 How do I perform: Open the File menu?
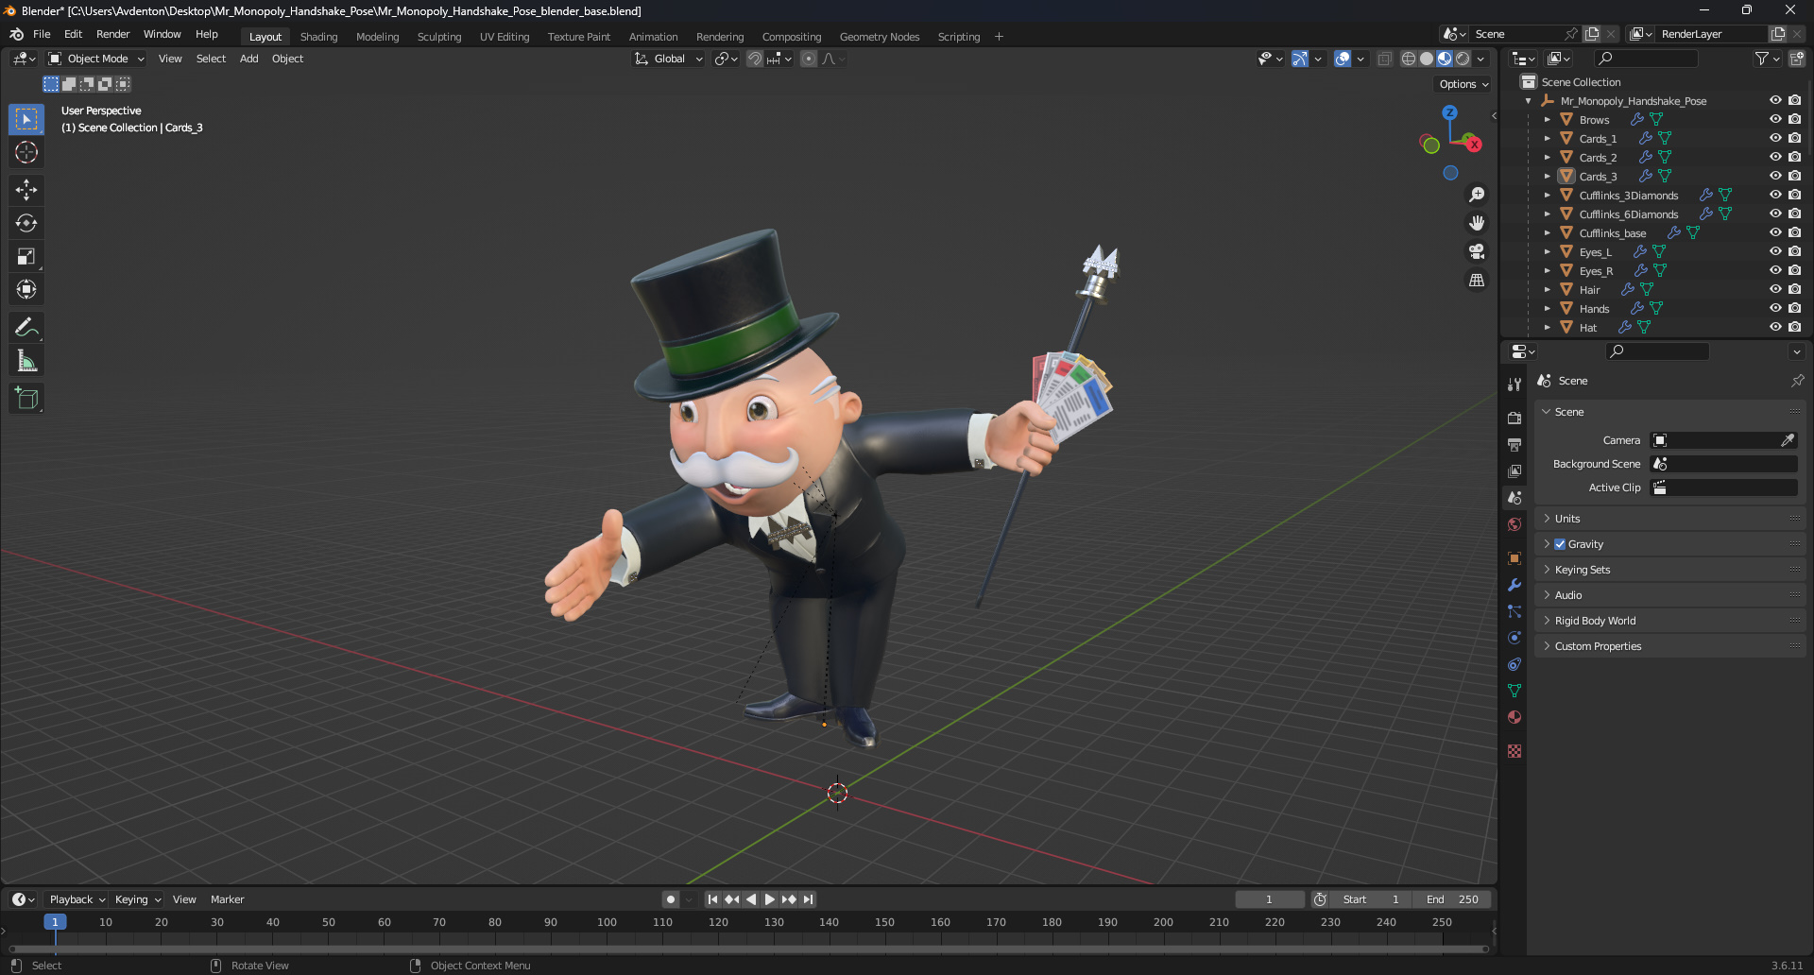point(42,34)
